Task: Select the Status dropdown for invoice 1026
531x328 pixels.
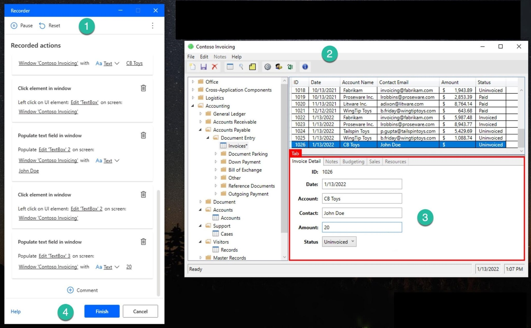Action: tap(338, 241)
